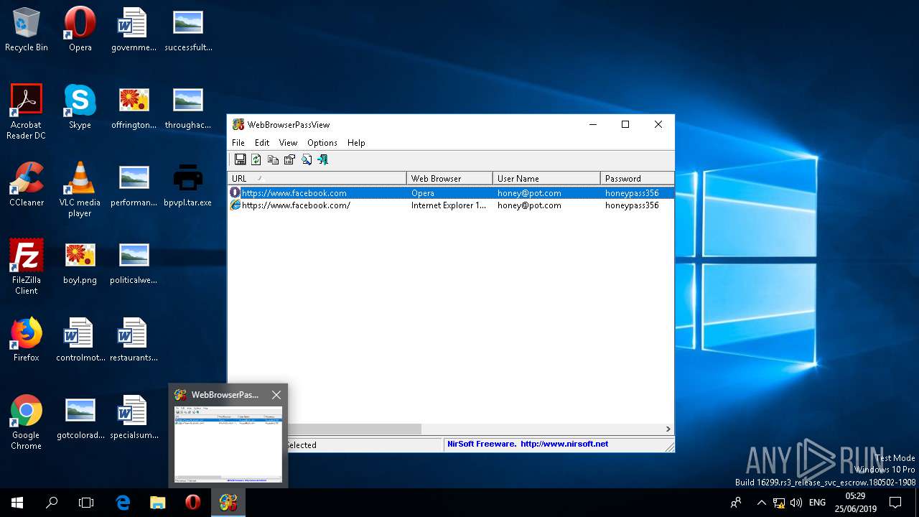Screen dimensions: 919x517
Task: Click honey@pot.com in the Opera row
Action: coord(529,193)
